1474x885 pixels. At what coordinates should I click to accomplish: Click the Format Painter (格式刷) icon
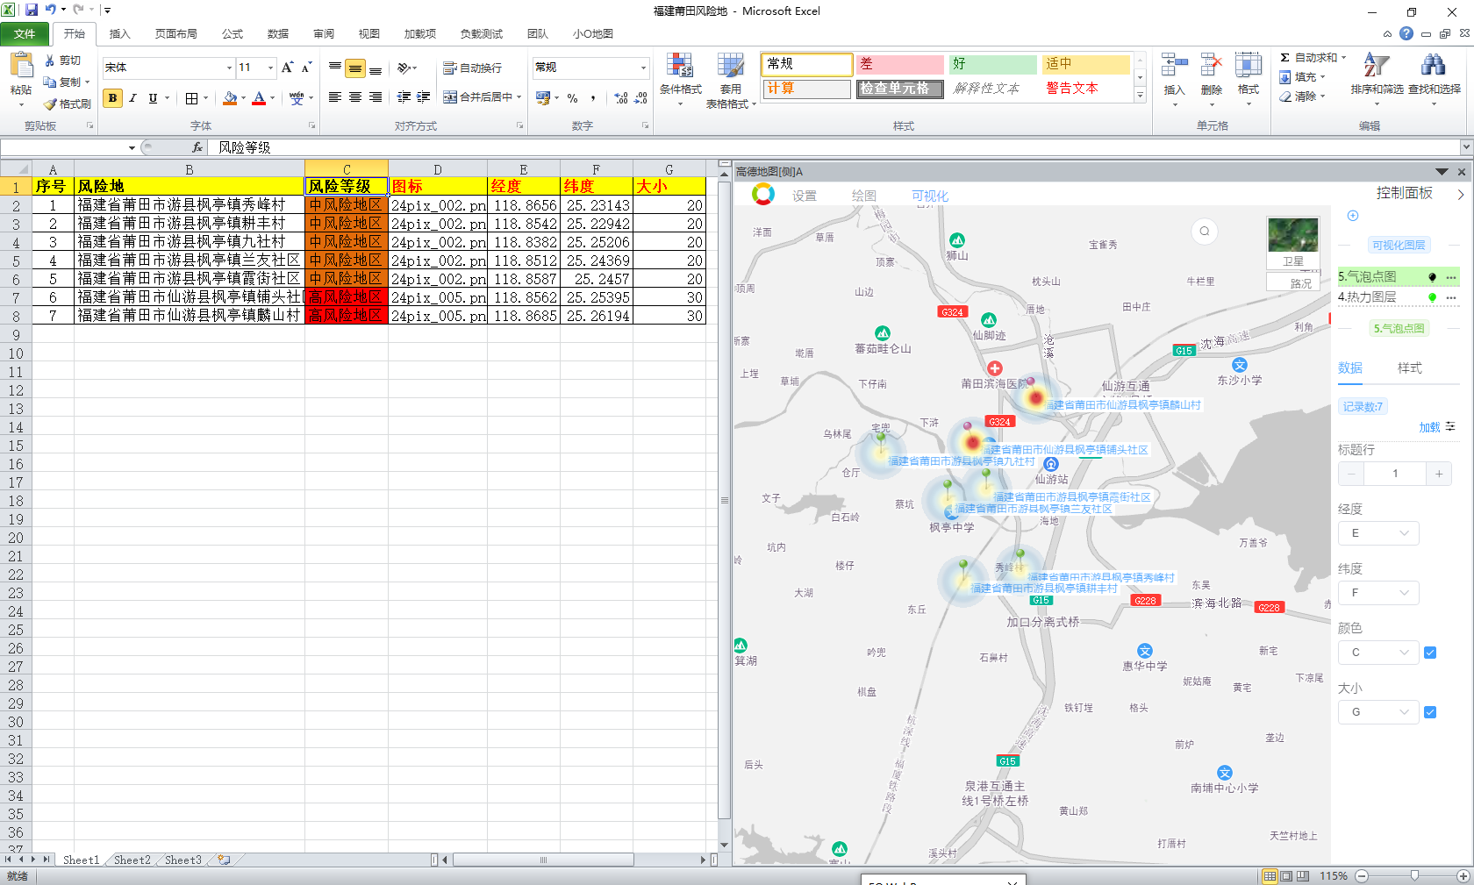[x=68, y=103]
